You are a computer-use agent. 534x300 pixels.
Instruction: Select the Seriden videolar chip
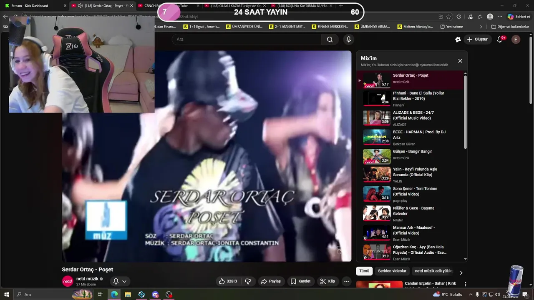[x=392, y=271]
